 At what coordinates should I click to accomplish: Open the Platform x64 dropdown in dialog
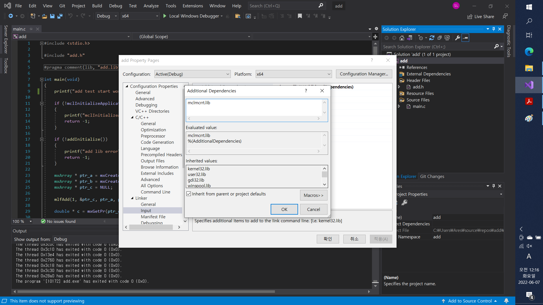click(293, 74)
